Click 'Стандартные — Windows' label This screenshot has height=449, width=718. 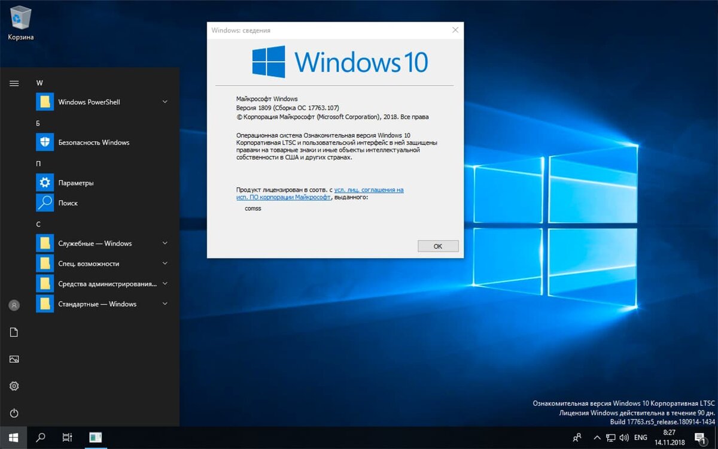click(x=98, y=304)
